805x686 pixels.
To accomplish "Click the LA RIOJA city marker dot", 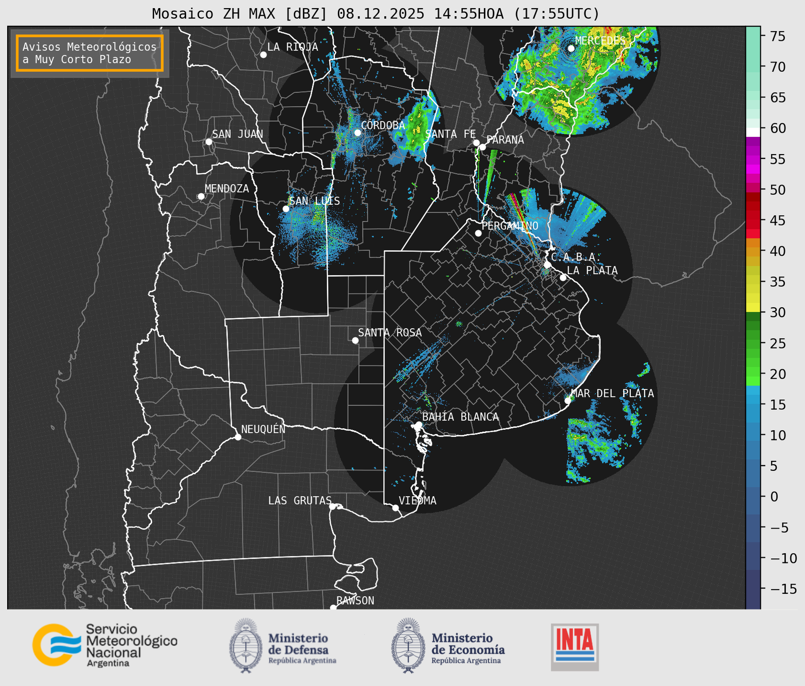I will coord(263,55).
